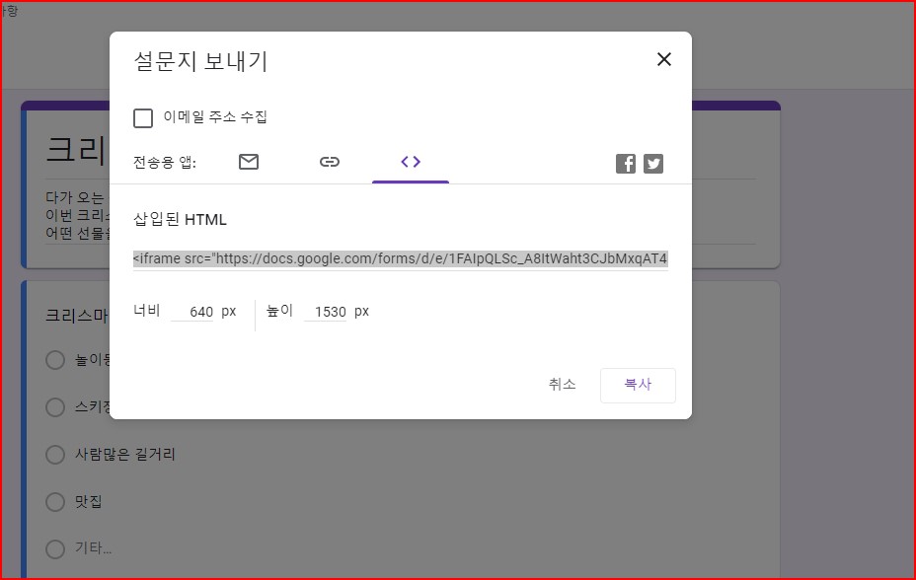
Task: Click the 전송용 앱: label
Action: point(165,162)
